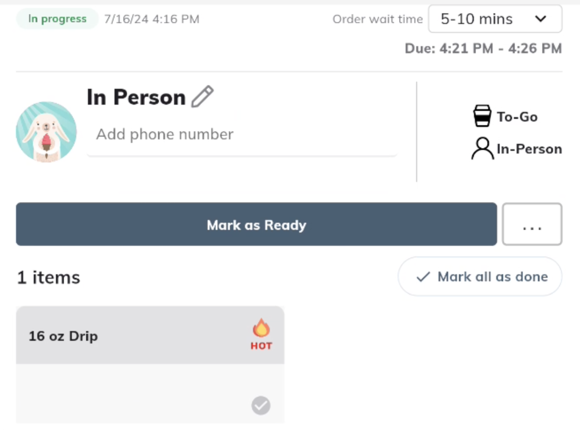Click the To-Go order type label
580x430 pixels.
tap(517, 117)
